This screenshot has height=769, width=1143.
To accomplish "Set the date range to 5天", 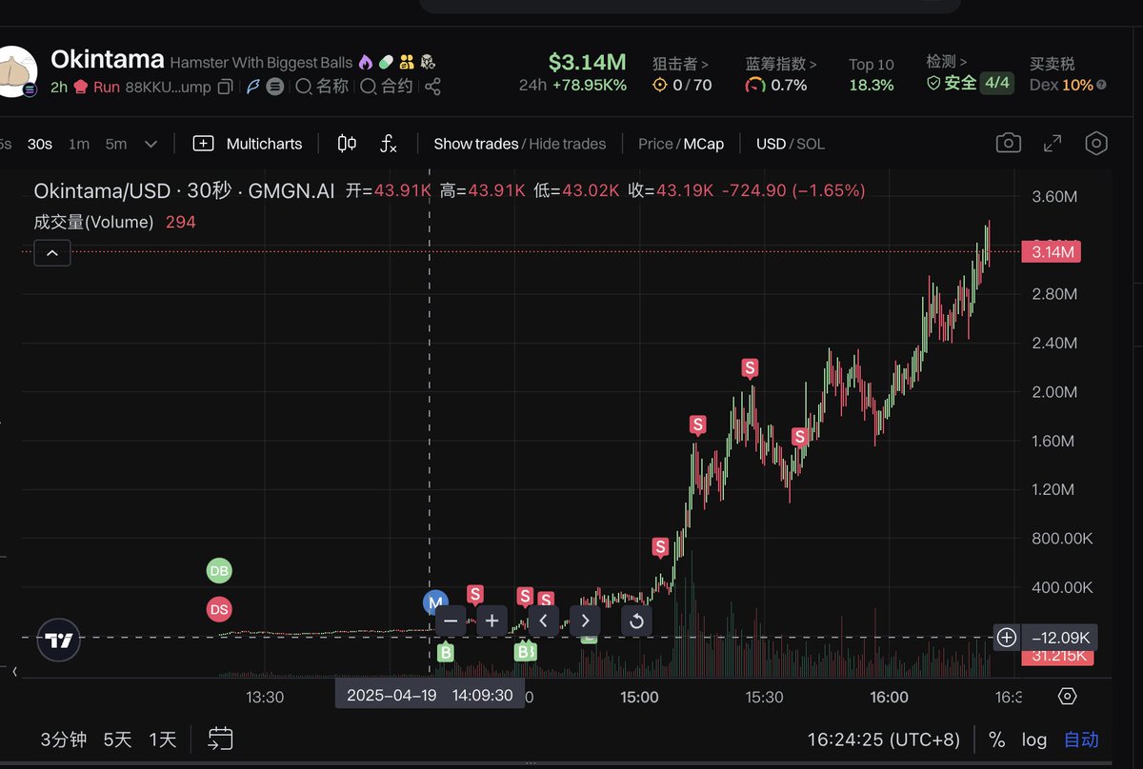I will tap(118, 739).
